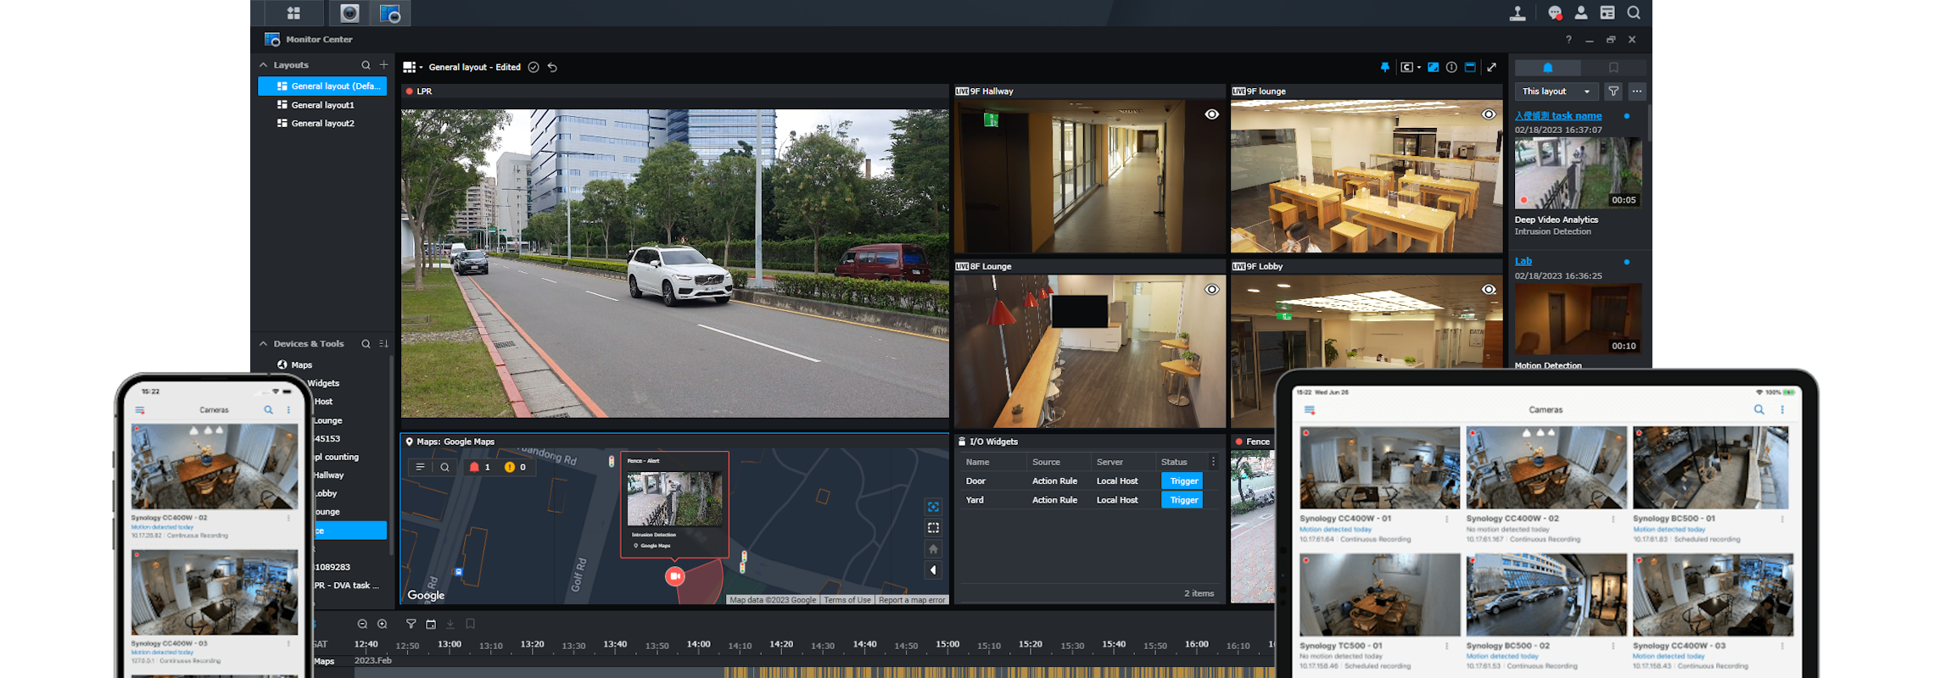Image resolution: width=1934 pixels, height=678 pixels.
Task: Revert layout edits with the undo arrow
Action: [553, 67]
